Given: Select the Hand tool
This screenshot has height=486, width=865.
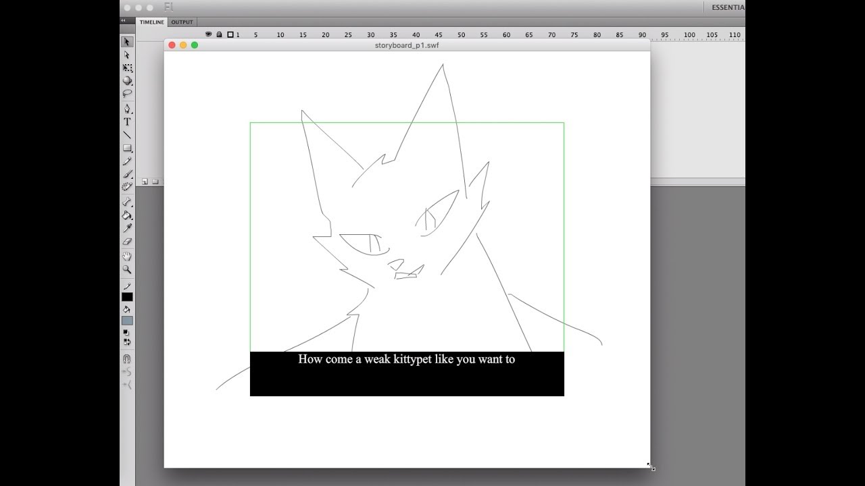Looking at the screenshot, I should pyautogui.click(x=127, y=256).
